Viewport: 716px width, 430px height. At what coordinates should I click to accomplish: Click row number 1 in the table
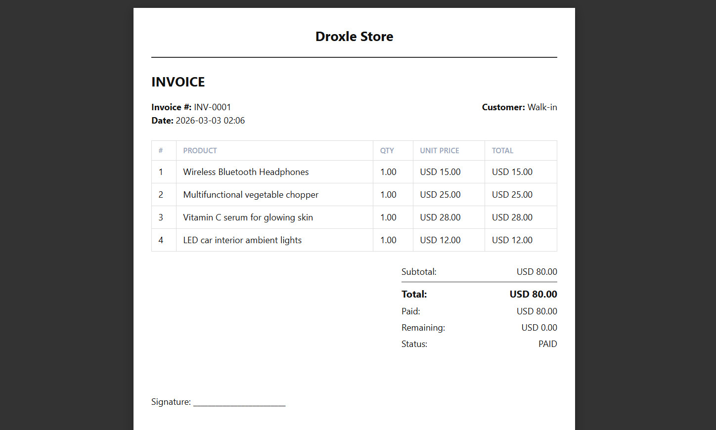click(x=161, y=172)
